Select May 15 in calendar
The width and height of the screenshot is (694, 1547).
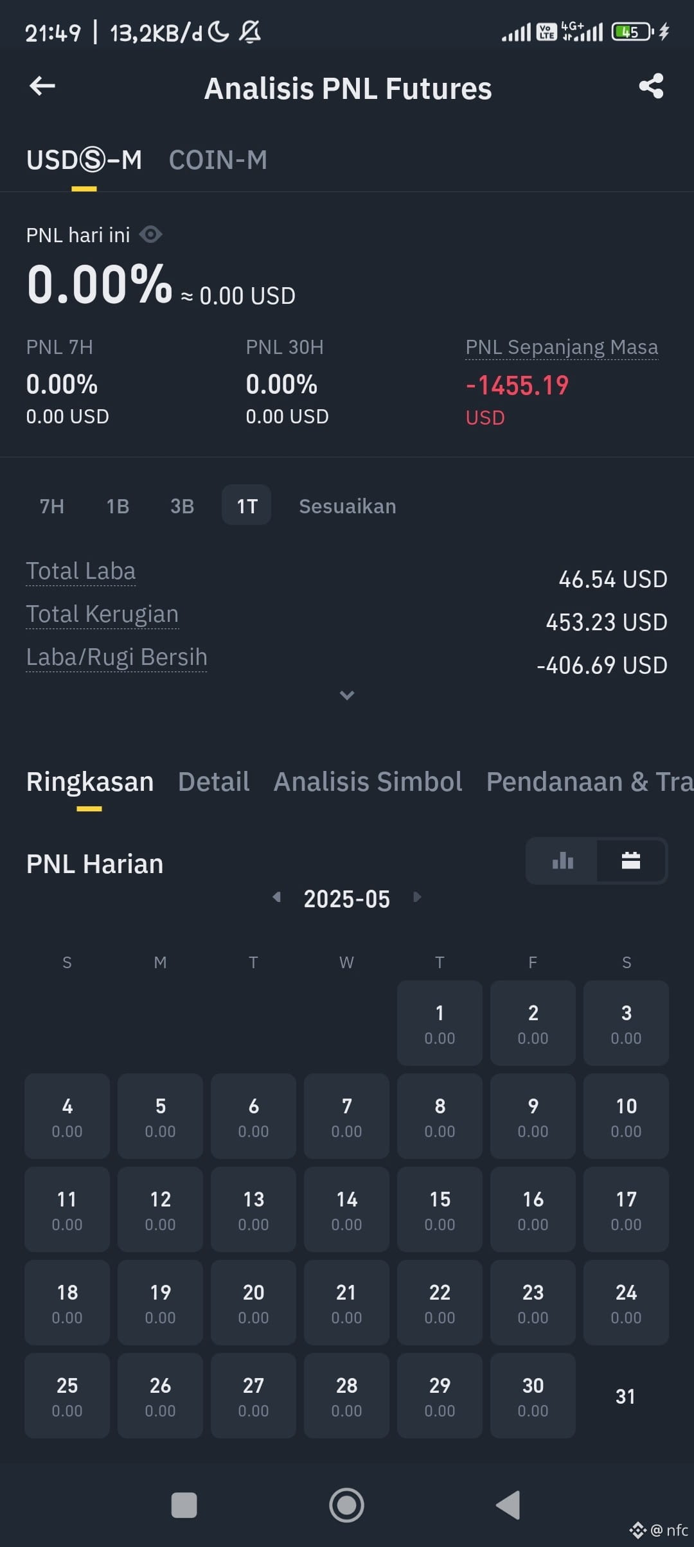[x=440, y=1209]
